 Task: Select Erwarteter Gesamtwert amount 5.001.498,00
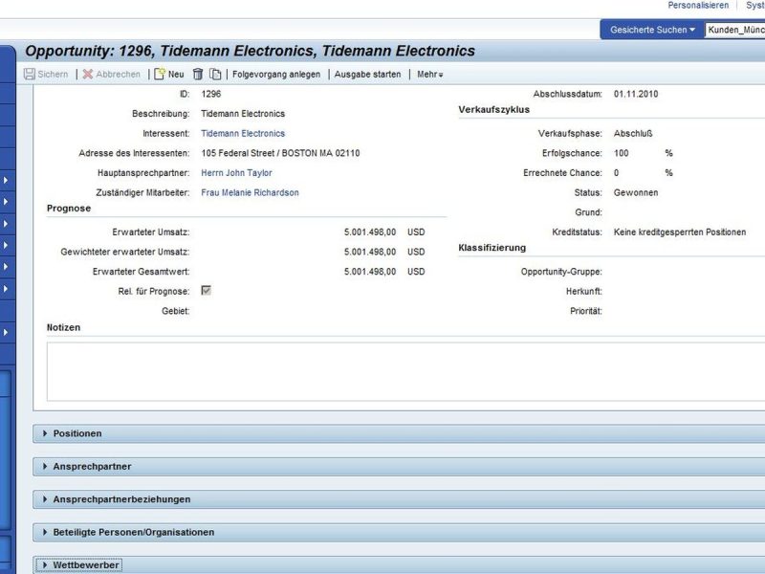coord(370,272)
